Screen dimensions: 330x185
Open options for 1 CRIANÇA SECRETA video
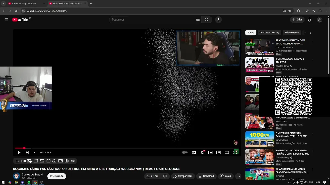coord(313,59)
